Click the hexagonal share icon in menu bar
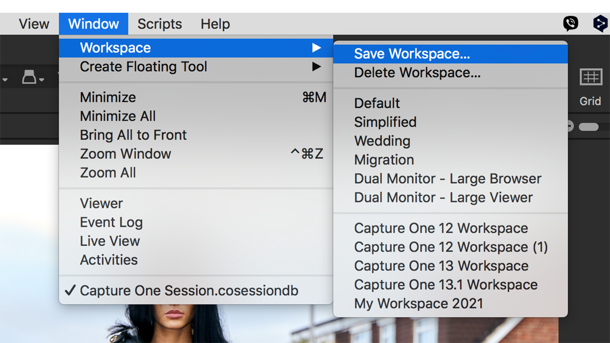Screen dimensions: 610x343 click(600, 23)
